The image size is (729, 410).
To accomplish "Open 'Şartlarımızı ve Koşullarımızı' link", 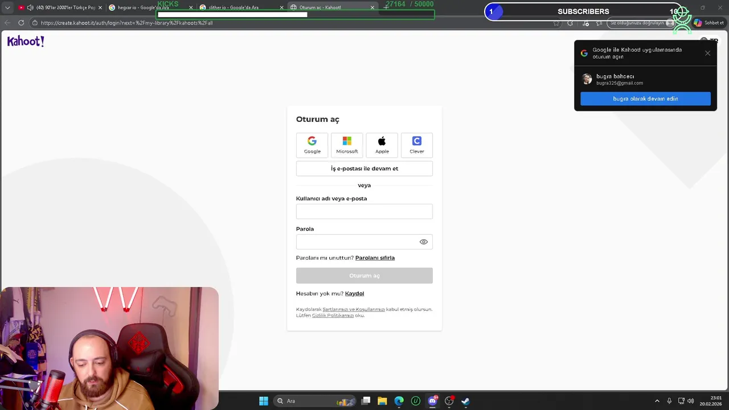I will click(x=354, y=309).
